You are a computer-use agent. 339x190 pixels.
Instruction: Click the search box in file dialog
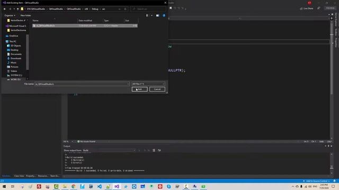[148, 9]
